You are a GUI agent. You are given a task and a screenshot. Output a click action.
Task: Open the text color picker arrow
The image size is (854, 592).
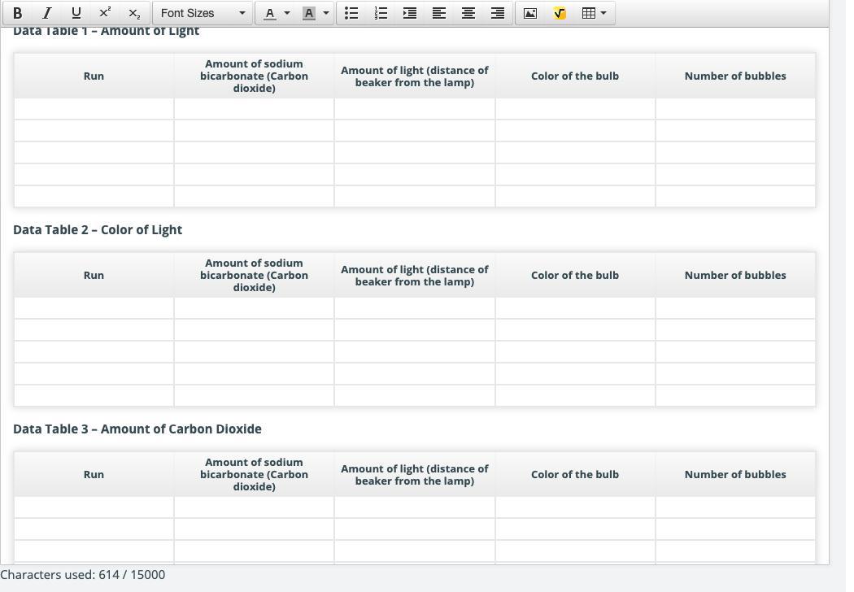coord(288,13)
